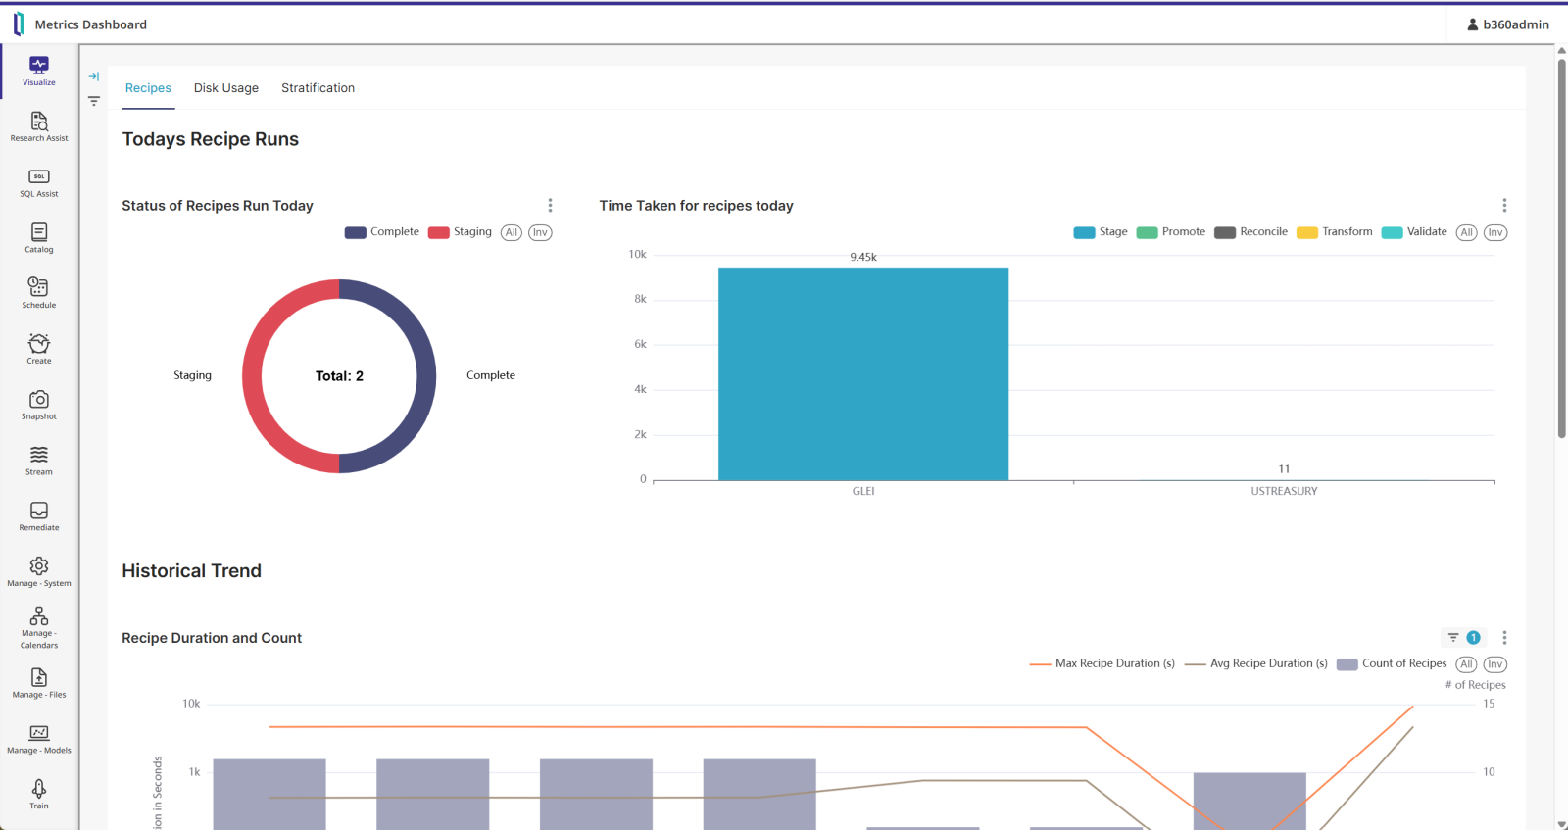Go to the Catalog section
Screen dimensions: 1568x830
pos(39,237)
